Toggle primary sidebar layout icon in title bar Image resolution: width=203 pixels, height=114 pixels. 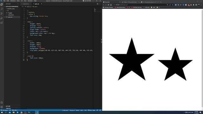tap(84, 1)
